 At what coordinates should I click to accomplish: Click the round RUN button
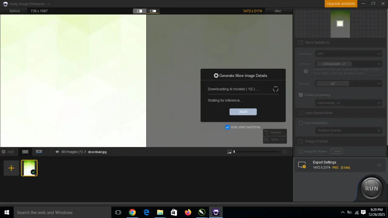tap(371, 188)
